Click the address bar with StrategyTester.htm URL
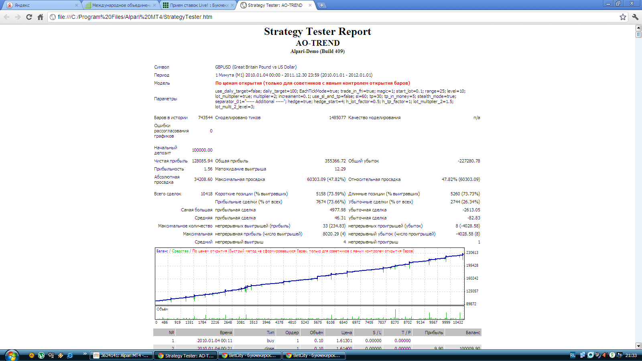 tap(333, 17)
